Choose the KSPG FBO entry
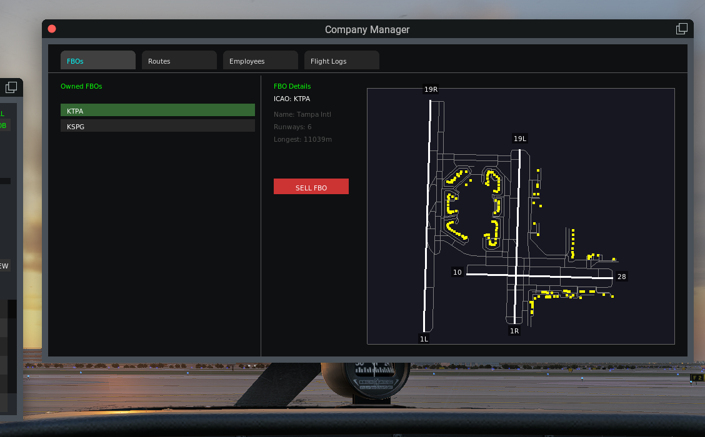Screen dimensions: 705x437 [157, 126]
